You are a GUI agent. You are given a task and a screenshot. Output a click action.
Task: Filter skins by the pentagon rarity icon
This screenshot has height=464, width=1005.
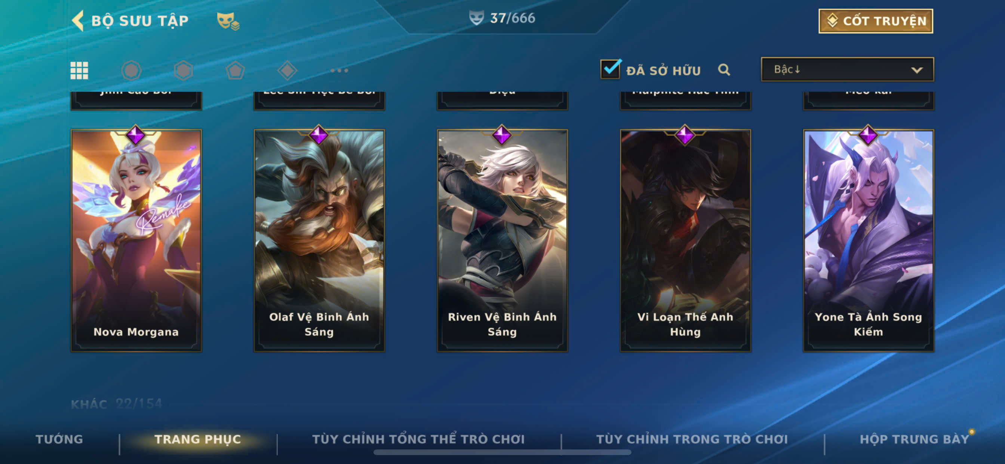235,71
